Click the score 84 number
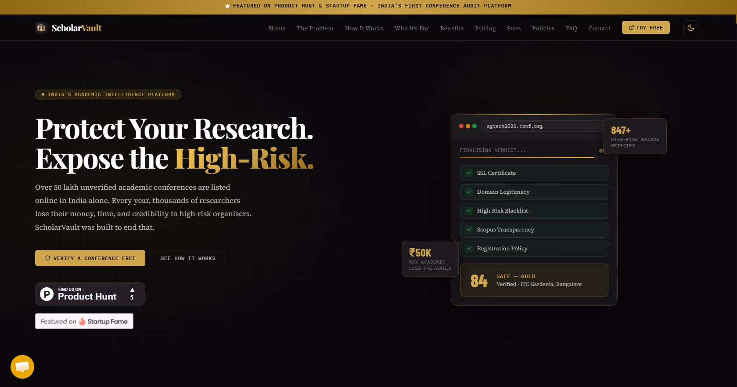Screen dimensions: 737x387 tap(479, 281)
